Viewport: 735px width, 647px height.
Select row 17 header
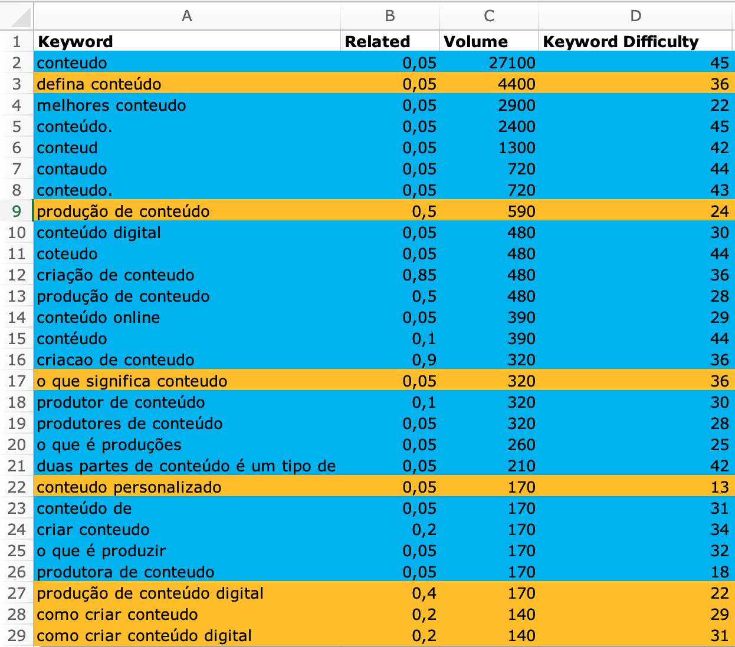point(17,381)
